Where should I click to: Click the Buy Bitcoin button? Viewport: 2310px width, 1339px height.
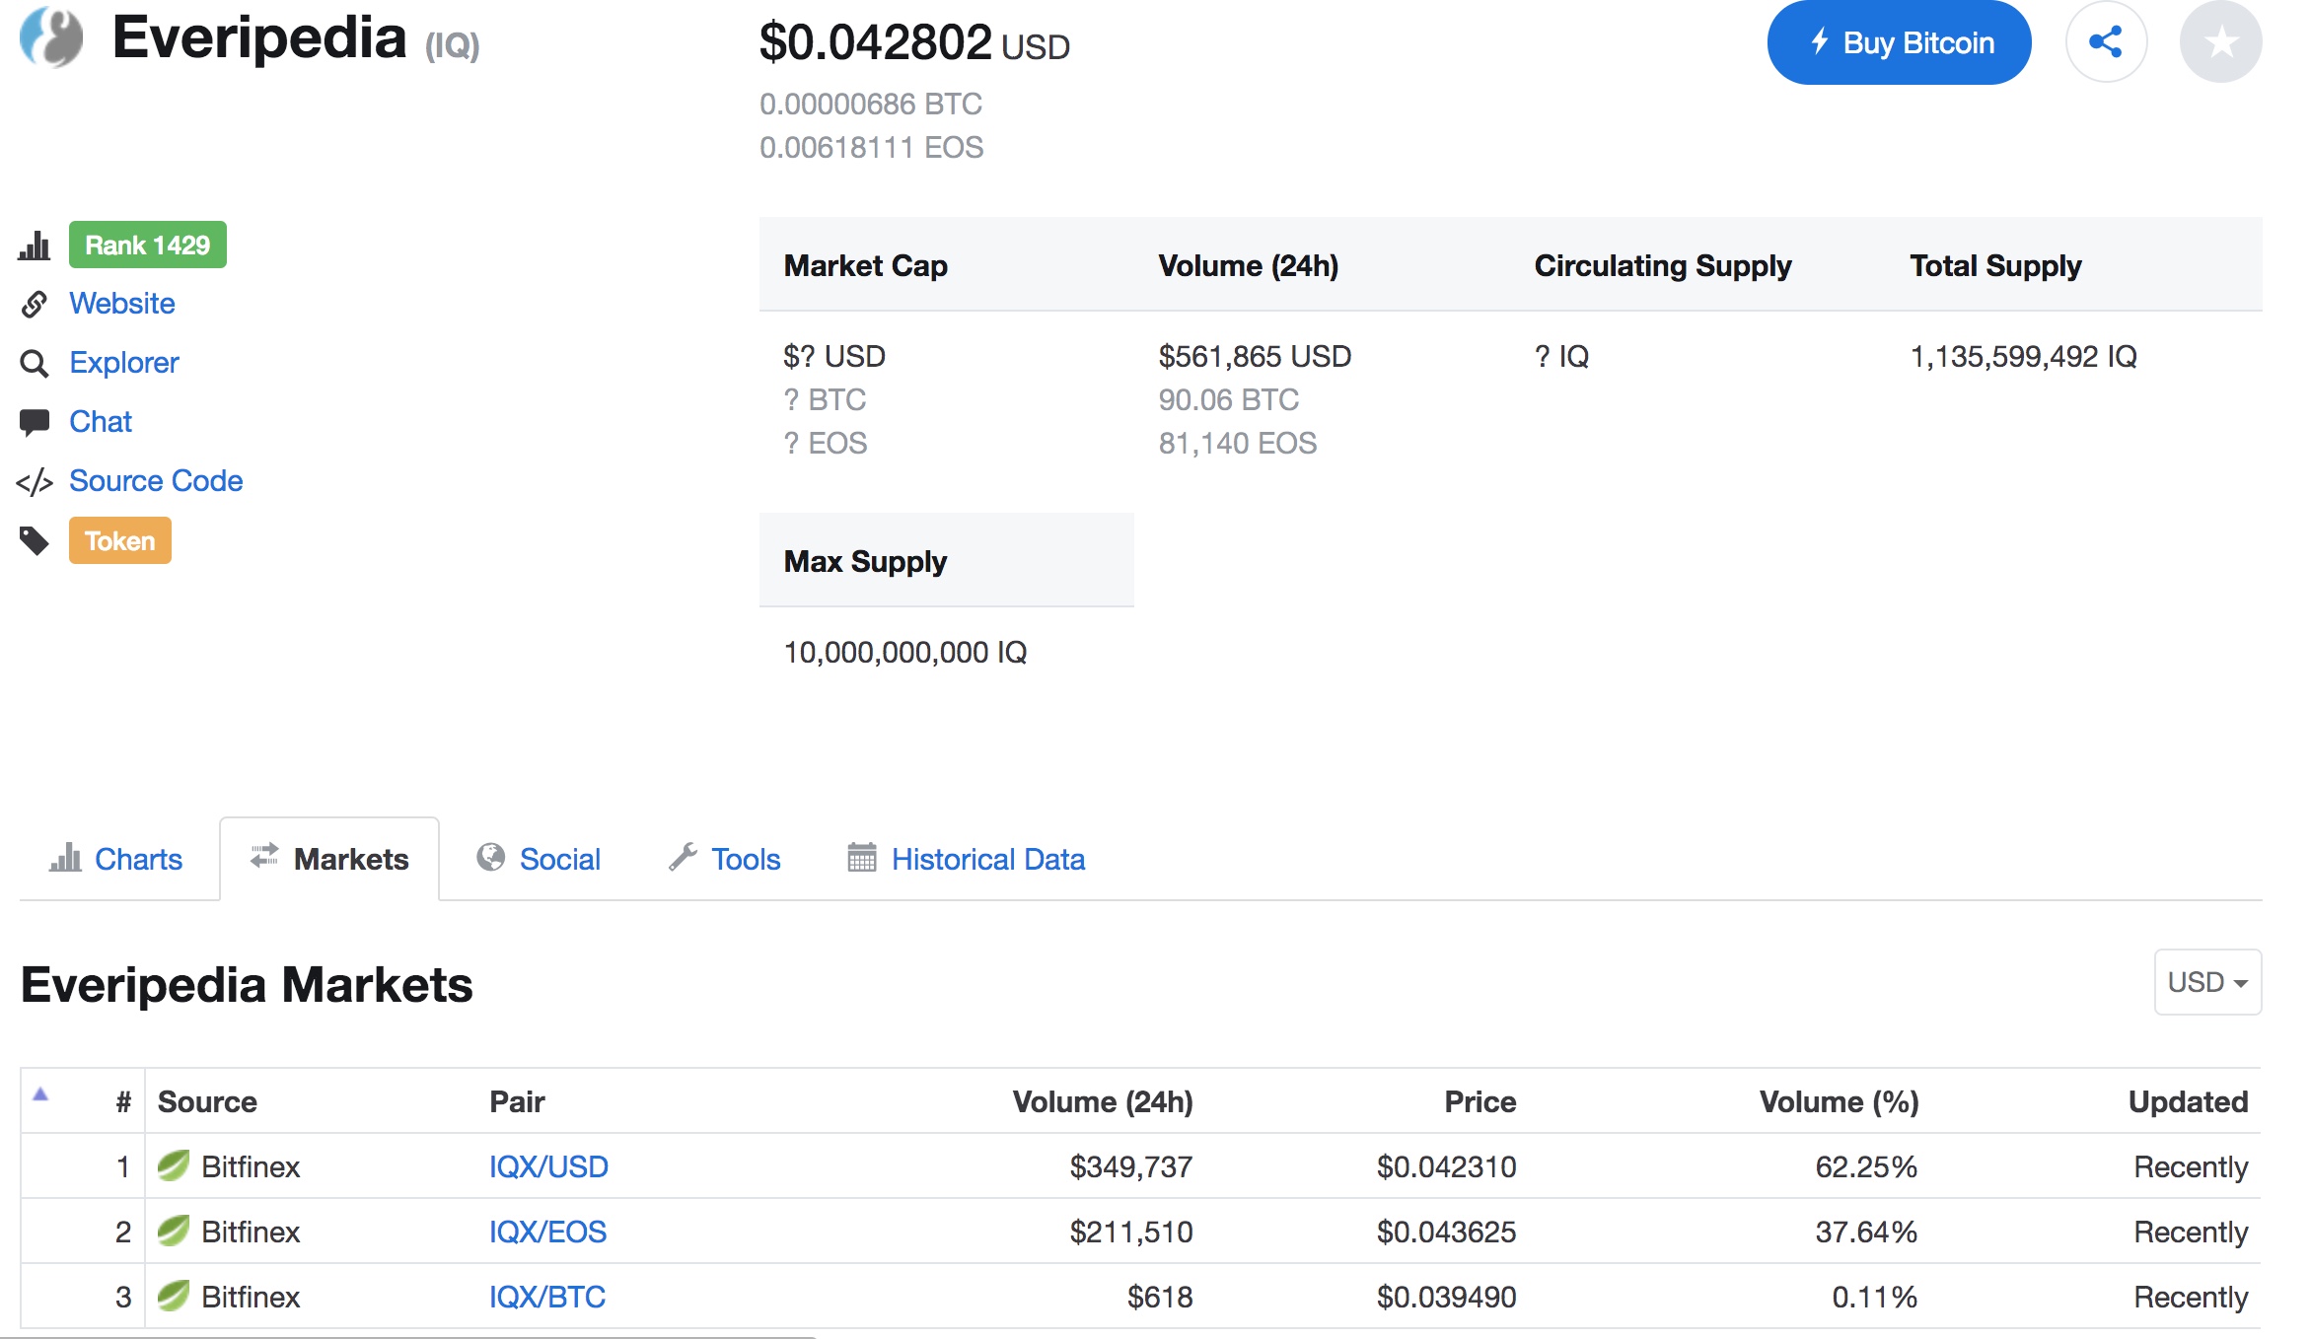(1898, 42)
